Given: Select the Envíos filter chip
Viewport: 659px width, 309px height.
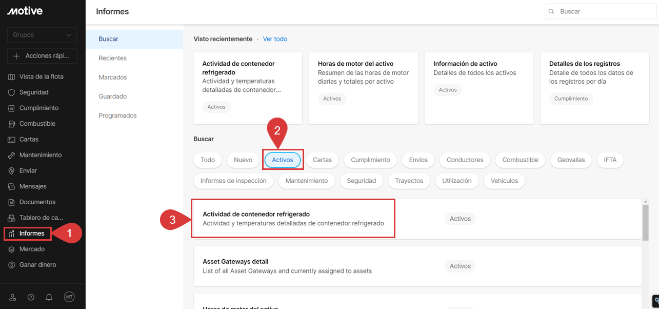Looking at the screenshot, I should tap(418, 160).
